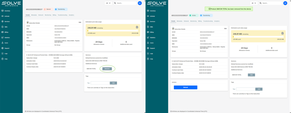Click the red Barred status badge
This screenshot has width=291, height=113.
[x=48, y=9]
